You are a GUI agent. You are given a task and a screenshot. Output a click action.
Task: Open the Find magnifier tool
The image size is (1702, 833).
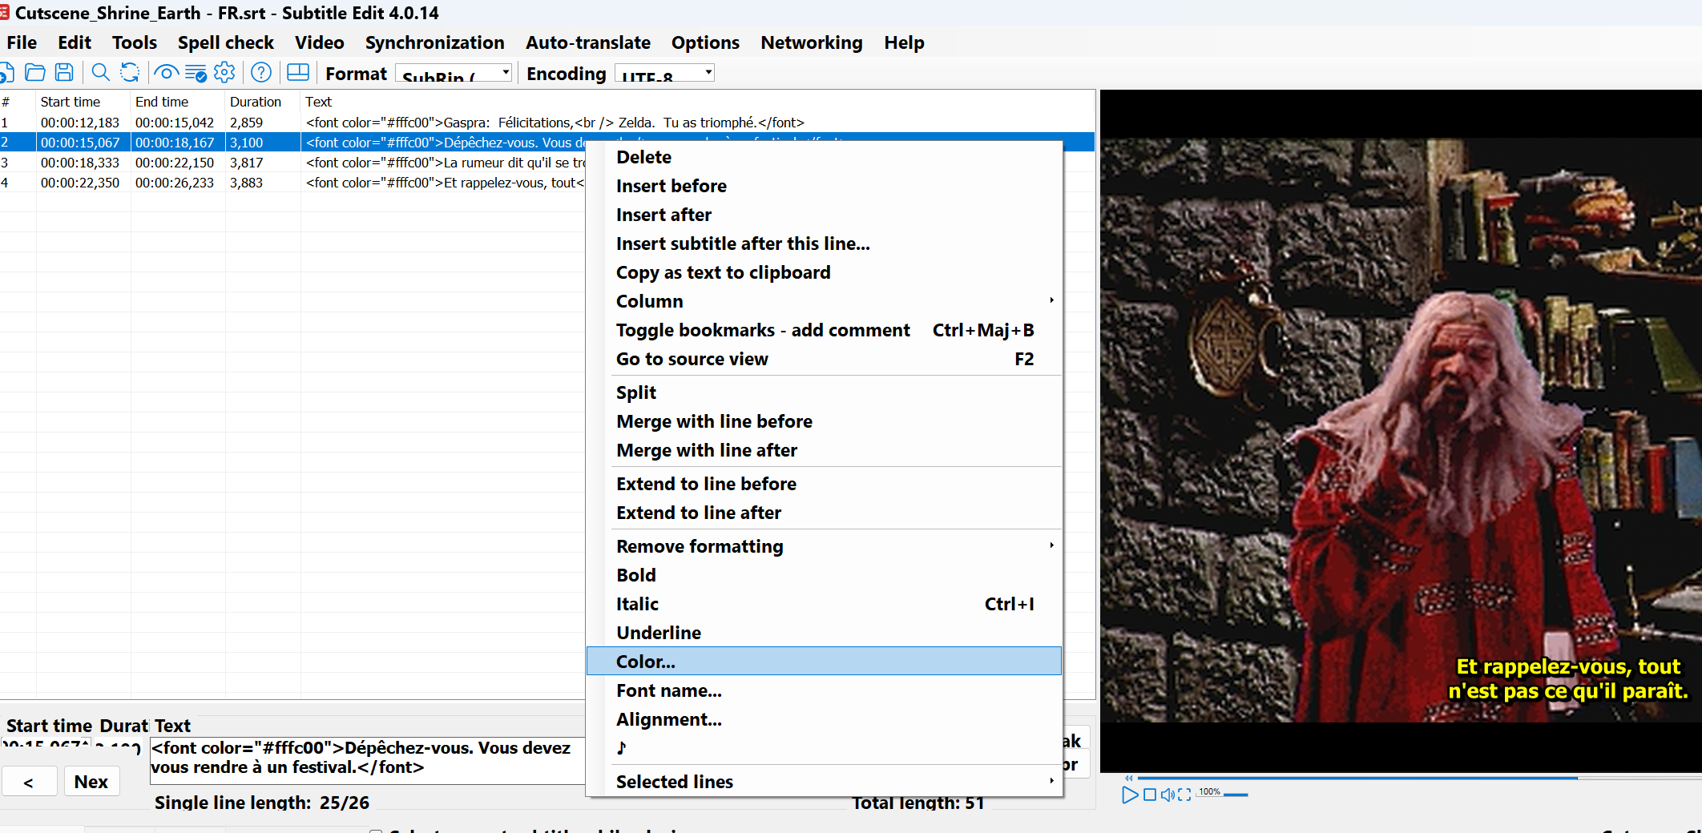coord(100,73)
